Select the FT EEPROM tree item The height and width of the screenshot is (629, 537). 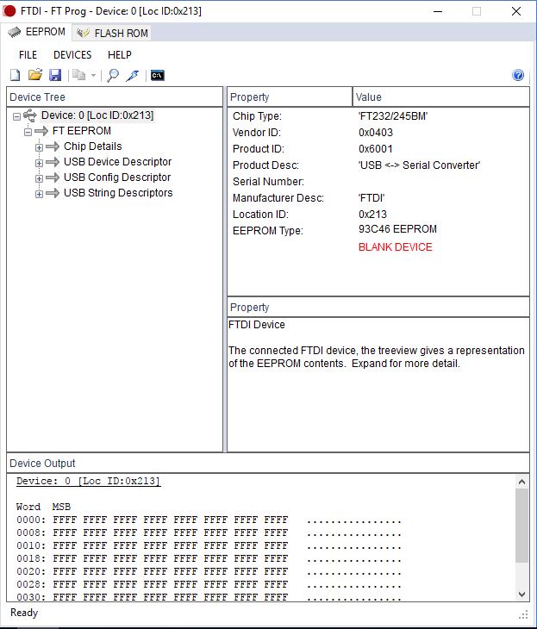tap(82, 131)
